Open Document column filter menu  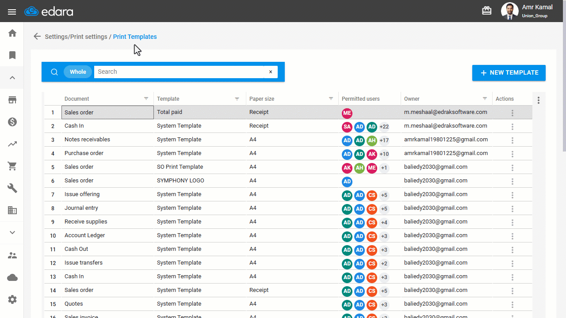click(x=146, y=98)
